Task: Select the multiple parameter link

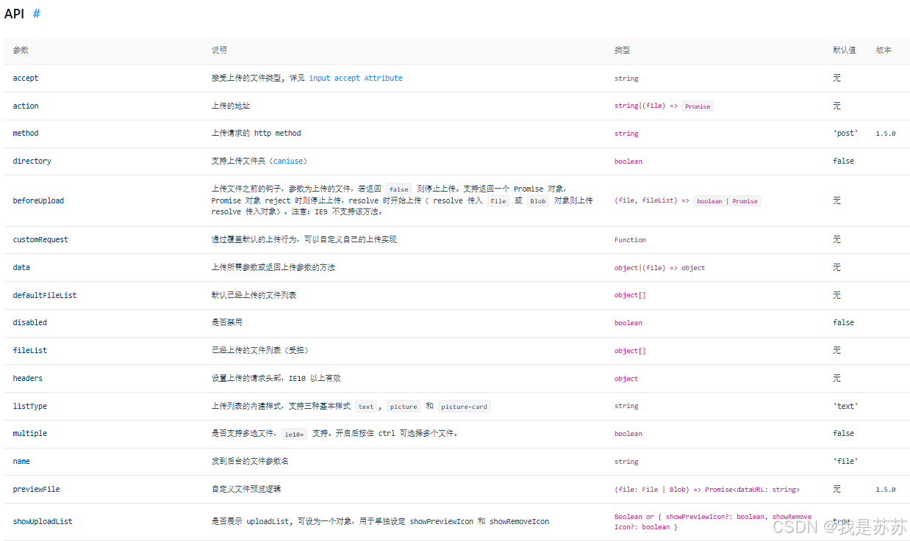Action: click(30, 433)
